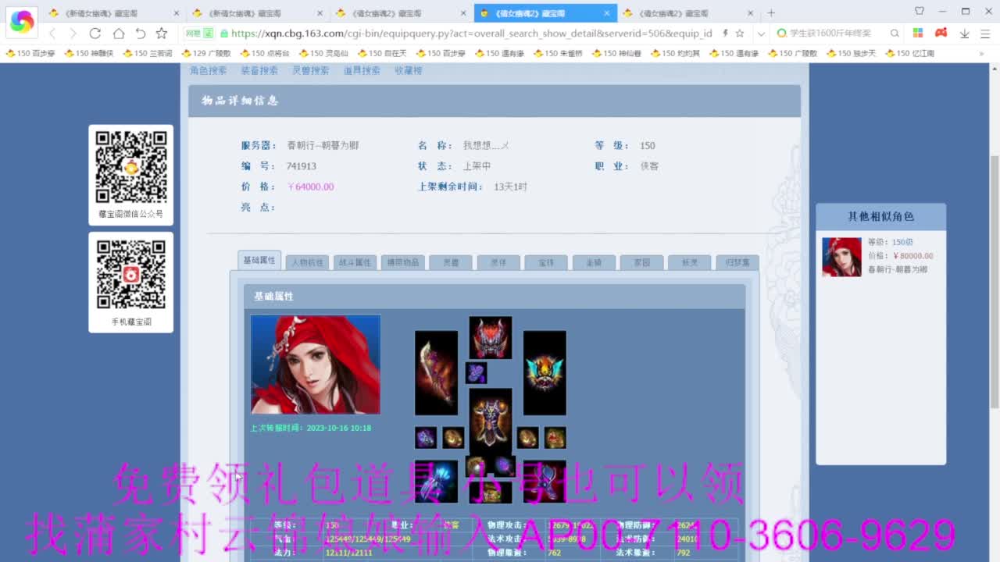Click the helmet equipment icon in item grid
Viewport: 1000px width, 562px height.
pyautogui.click(x=490, y=336)
